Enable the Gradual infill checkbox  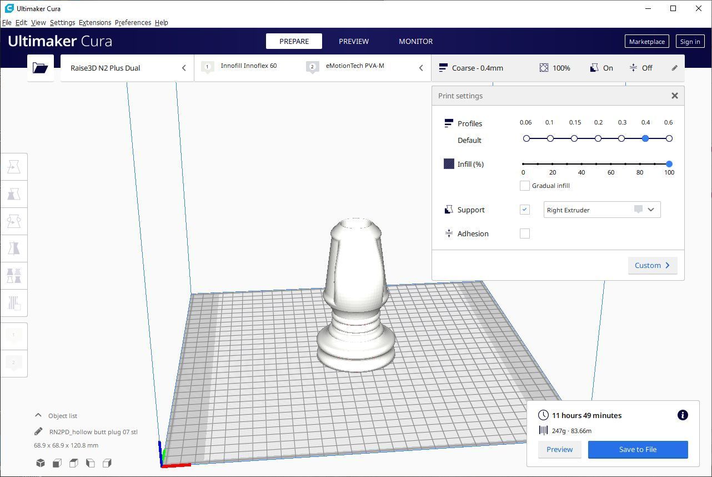tap(524, 186)
